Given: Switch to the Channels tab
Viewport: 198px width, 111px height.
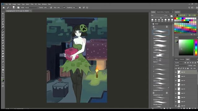Looking at the screenshot, I should point(182,59).
